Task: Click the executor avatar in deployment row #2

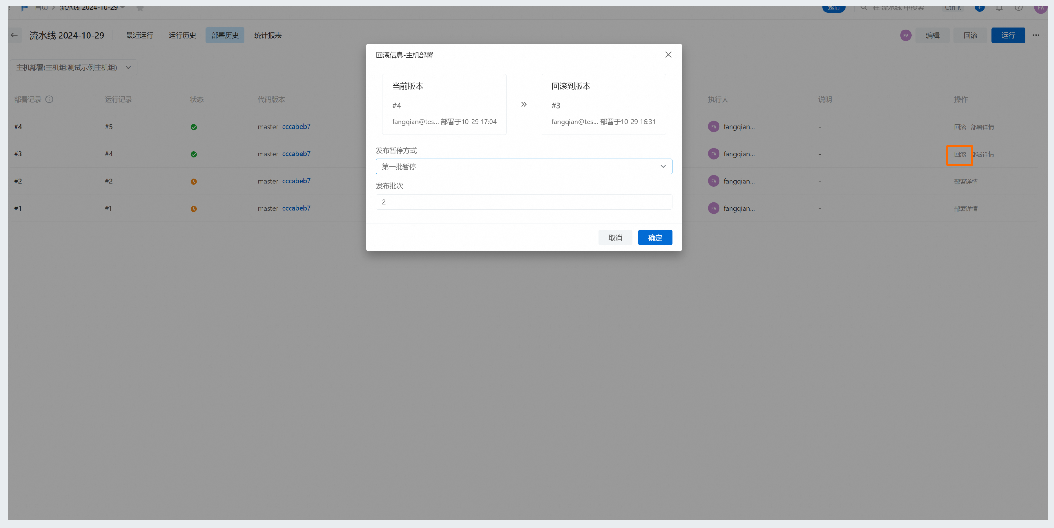Action: tap(713, 181)
